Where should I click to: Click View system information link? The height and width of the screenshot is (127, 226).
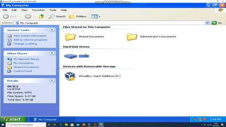pyautogui.click(x=30, y=36)
